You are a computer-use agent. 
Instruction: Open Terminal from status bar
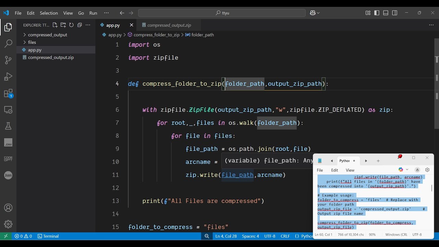pos(48,236)
